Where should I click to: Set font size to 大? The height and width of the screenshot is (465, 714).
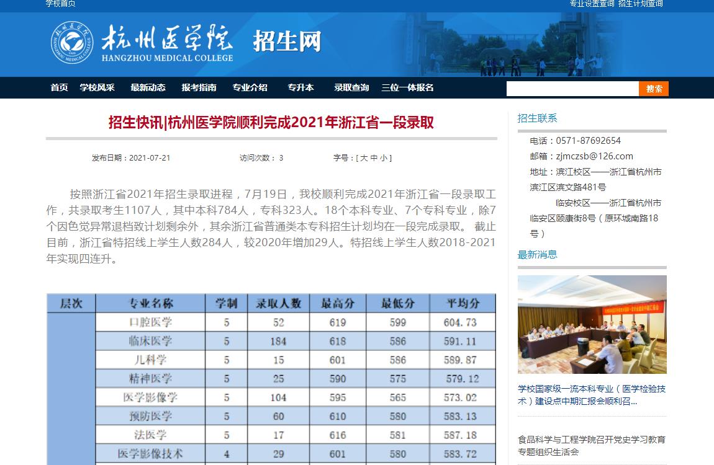click(364, 158)
